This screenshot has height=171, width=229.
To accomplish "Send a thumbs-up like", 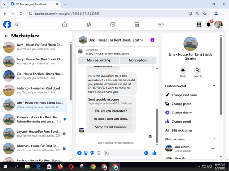I will (154, 153).
